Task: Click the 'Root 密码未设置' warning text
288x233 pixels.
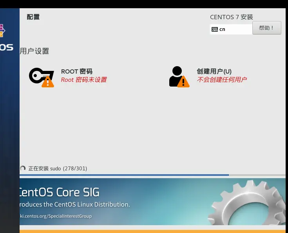Action: click(x=84, y=79)
